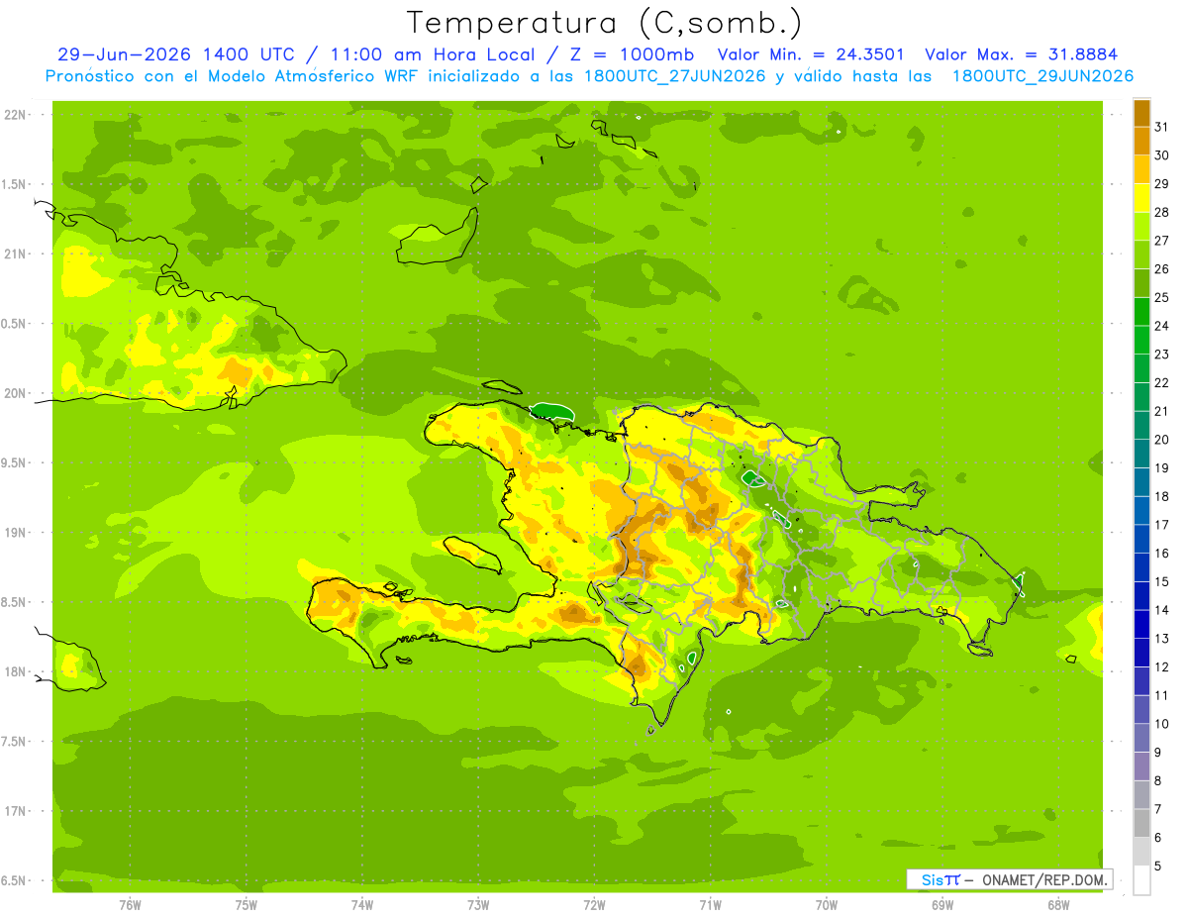Click the "21N" latitude label
Screen dimensions: 1188x918
[x=16, y=254]
